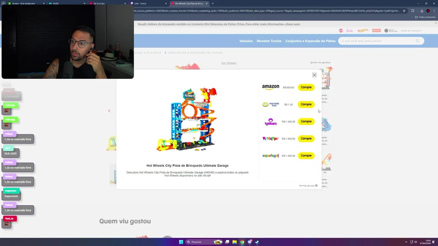Open the Windows Start menu
Image resolution: width=438 pixels, height=246 pixels.
[x=181, y=242]
